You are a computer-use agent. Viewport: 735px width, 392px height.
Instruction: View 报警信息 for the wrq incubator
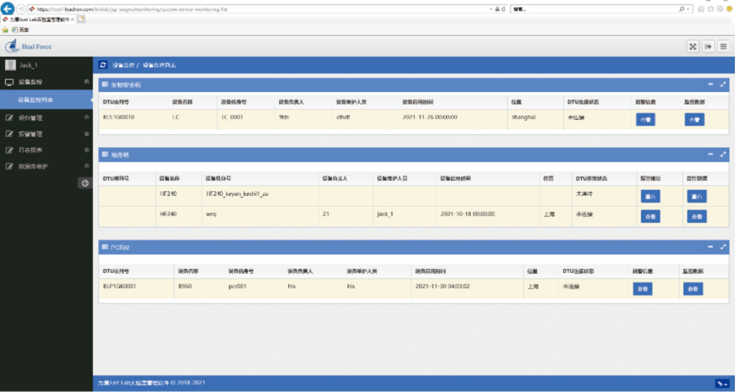650,216
